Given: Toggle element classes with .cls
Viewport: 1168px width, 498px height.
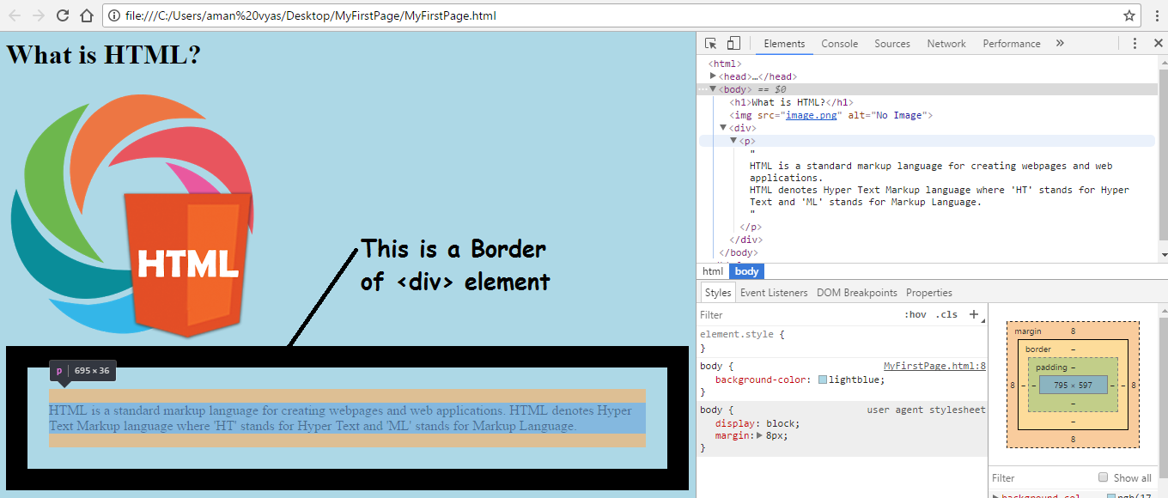Looking at the screenshot, I should 946,314.
